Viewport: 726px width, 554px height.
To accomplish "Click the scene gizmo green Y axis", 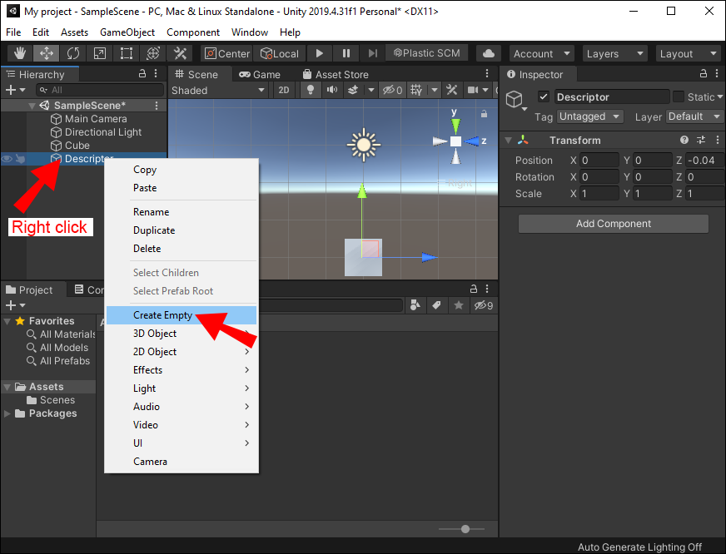I will point(455,125).
